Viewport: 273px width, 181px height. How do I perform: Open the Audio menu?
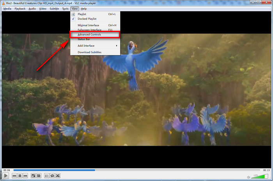pos(32,9)
